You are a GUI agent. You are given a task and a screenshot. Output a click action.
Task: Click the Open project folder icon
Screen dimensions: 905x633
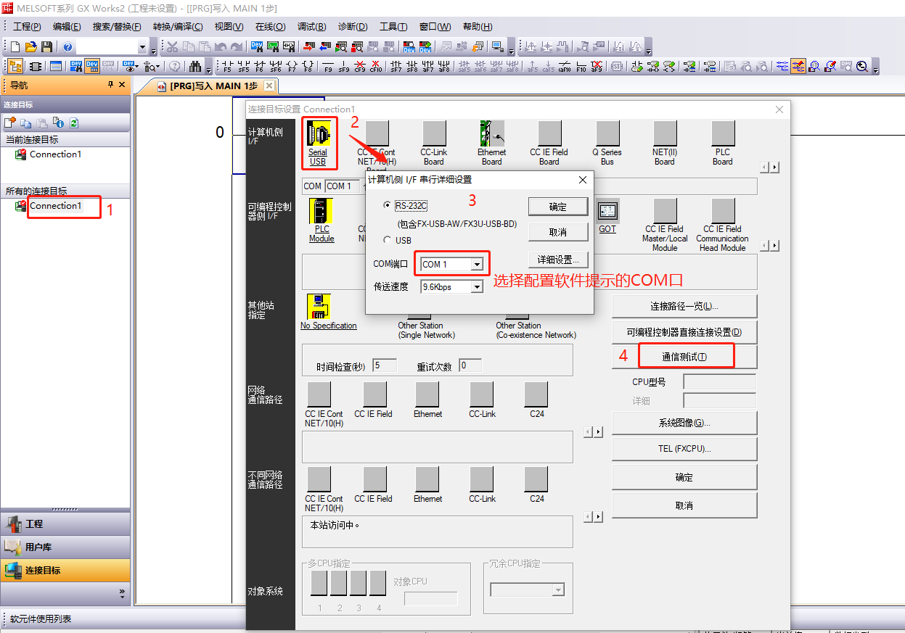[x=31, y=47]
